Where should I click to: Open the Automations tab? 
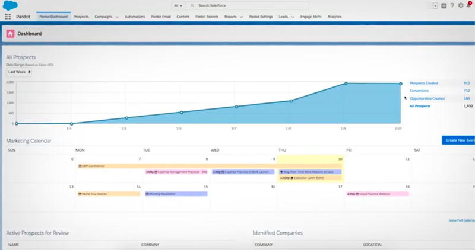point(135,17)
